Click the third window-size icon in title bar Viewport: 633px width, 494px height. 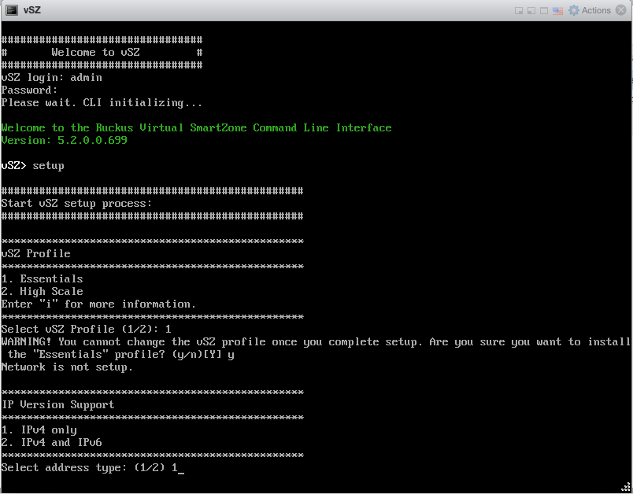544,11
